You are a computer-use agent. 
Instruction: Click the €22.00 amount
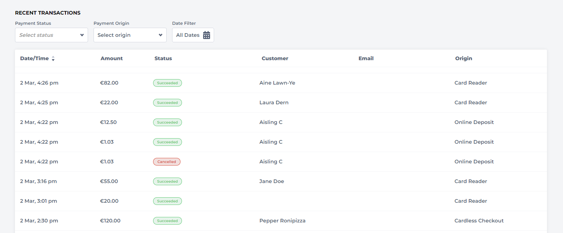click(x=109, y=102)
